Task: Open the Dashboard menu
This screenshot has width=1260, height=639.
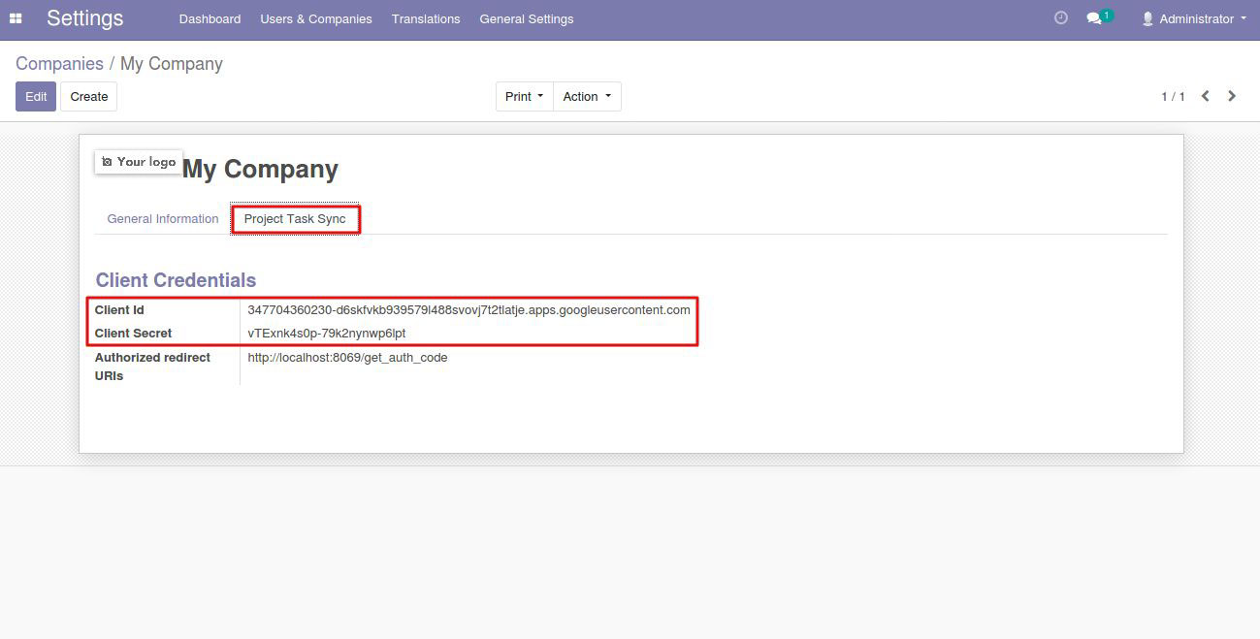Action: point(210,18)
